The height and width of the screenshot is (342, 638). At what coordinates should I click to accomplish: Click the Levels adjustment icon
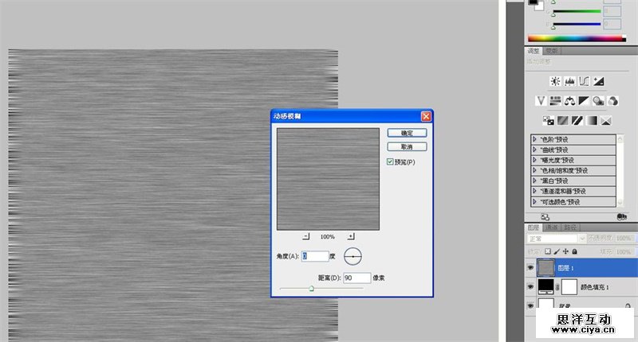[x=569, y=81]
